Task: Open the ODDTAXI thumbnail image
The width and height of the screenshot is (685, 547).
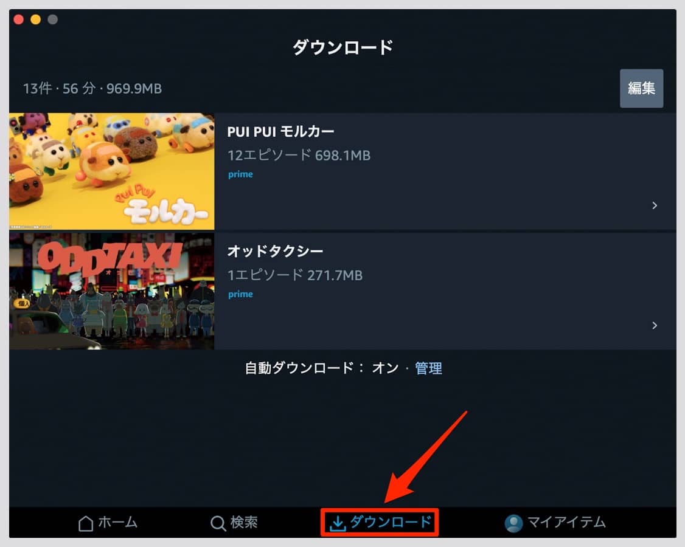Action: point(112,291)
